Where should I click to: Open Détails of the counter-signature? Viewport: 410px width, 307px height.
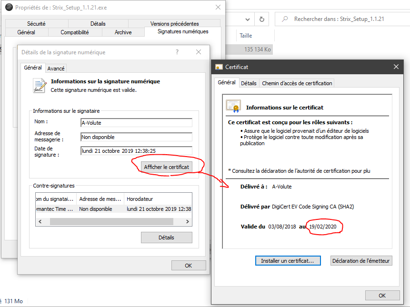pyautogui.click(x=166, y=238)
